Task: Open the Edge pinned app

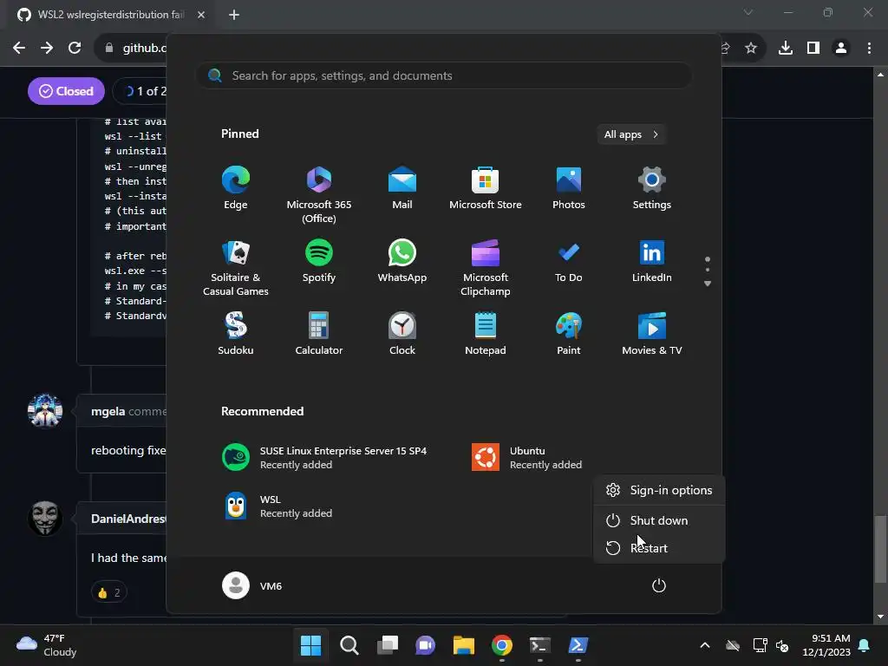Action: click(236, 187)
